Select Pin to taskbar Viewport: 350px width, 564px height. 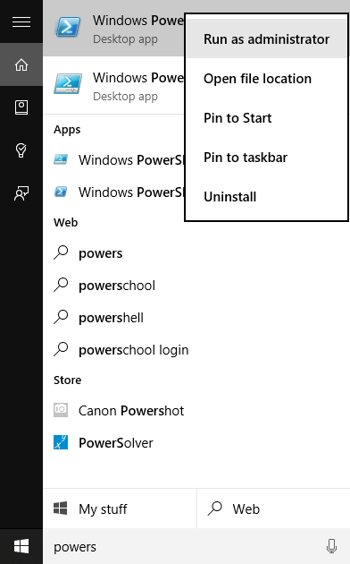click(x=266, y=158)
